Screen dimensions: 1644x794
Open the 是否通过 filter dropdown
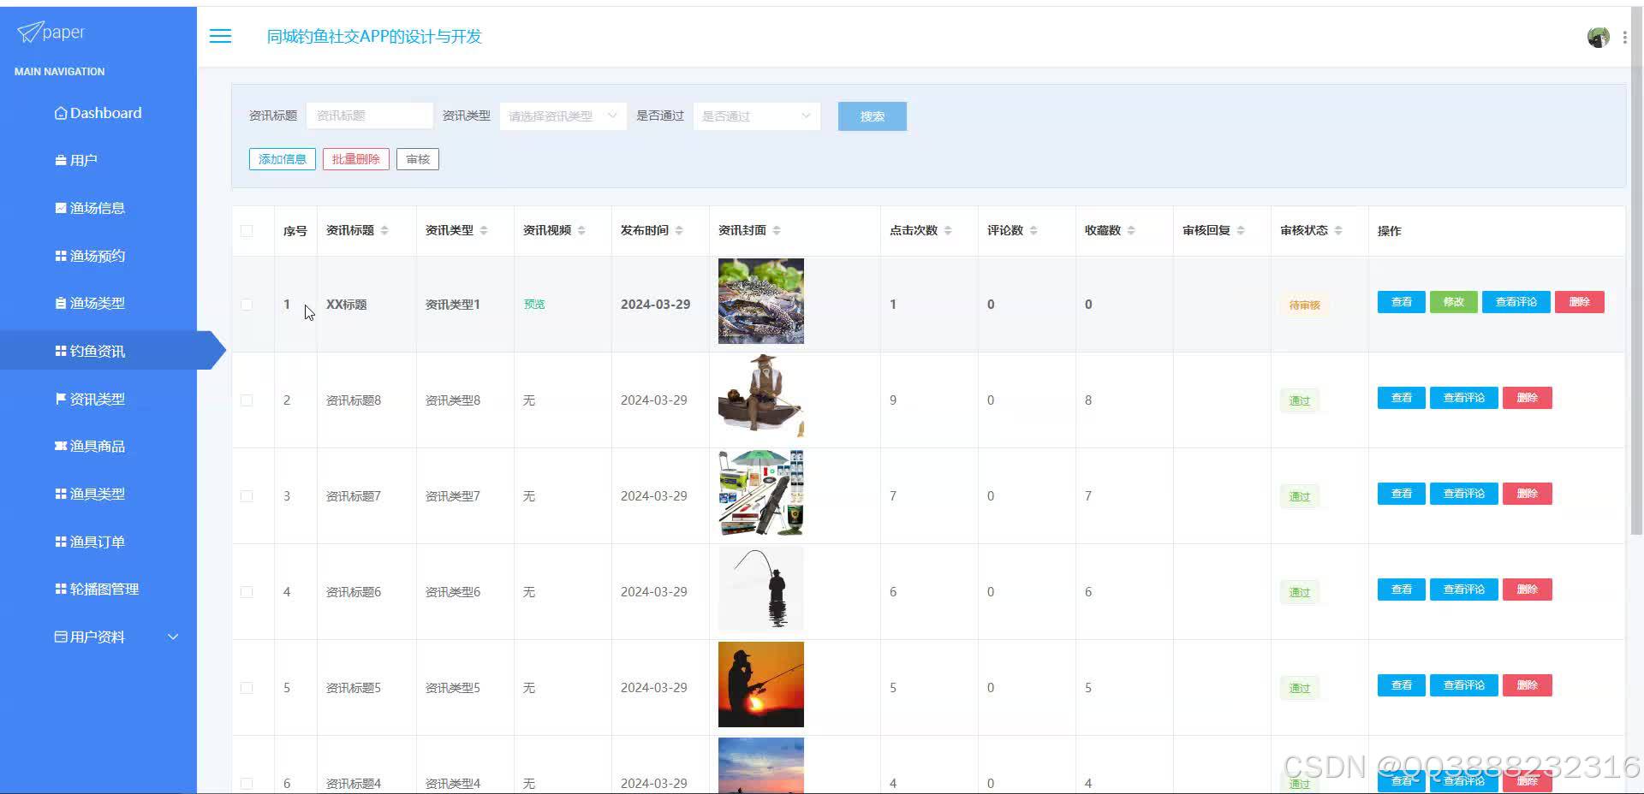point(756,116)
